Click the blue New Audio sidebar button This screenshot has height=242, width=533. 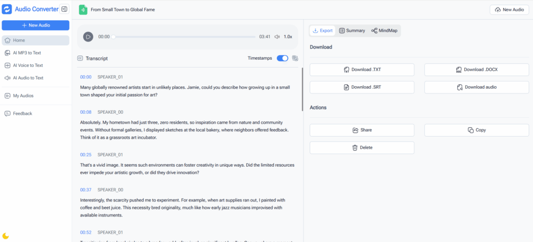click(35, 25)
